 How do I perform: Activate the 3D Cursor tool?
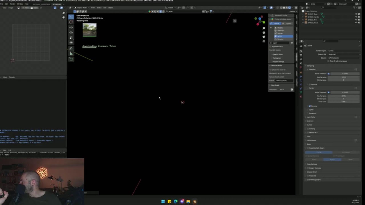[x=71, y=22]
